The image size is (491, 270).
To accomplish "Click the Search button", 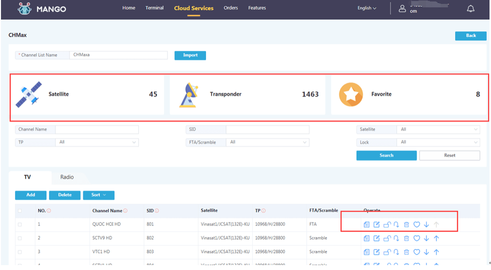I will (x=386, y=156).
